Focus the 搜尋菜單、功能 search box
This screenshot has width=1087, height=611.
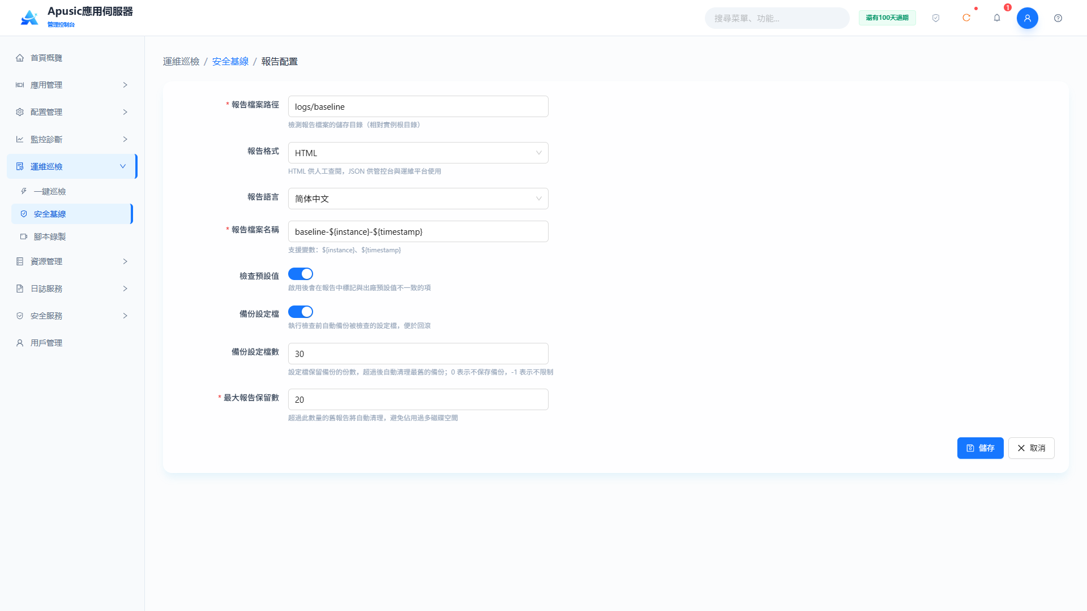(x=777, y=18)
